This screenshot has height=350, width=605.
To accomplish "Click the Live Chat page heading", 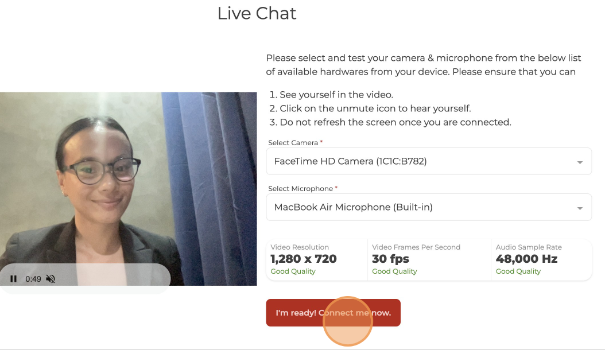I will (257, 14).
